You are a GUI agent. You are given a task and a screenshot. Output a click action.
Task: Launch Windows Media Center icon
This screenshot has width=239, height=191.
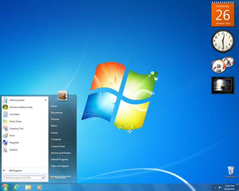pyautogui.click(x=5, y=107)
